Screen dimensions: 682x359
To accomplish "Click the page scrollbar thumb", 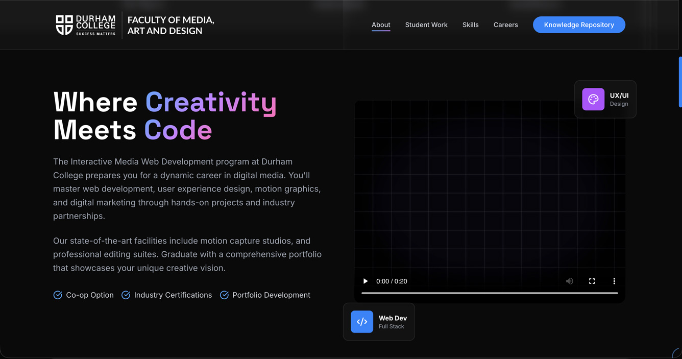I will 680,82.
